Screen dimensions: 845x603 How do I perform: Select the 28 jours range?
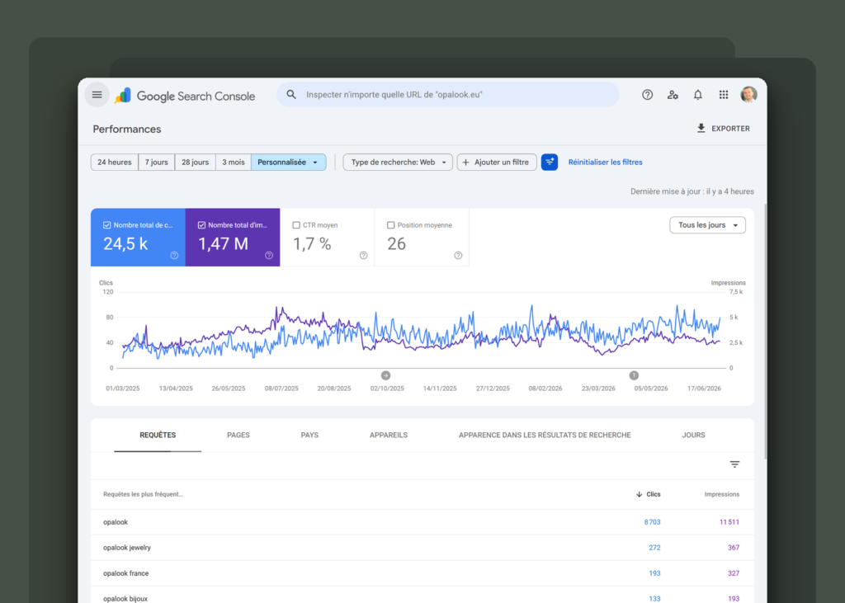195,163
